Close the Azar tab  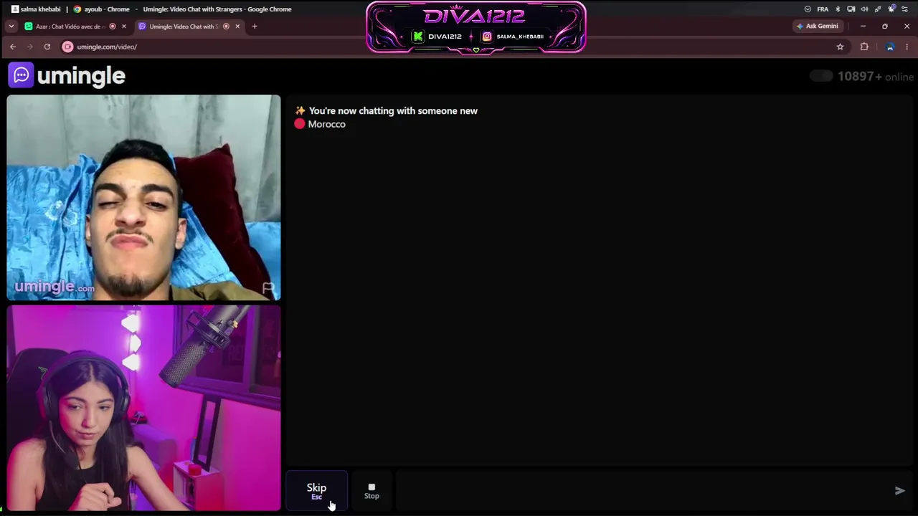(x=123, y=27)
